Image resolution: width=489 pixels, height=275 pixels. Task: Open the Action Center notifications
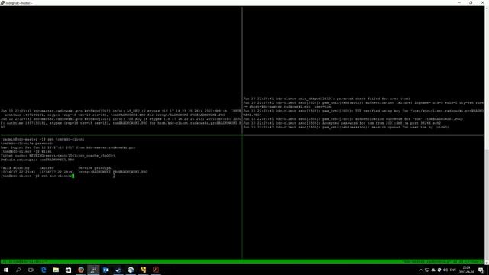point(481,270)
